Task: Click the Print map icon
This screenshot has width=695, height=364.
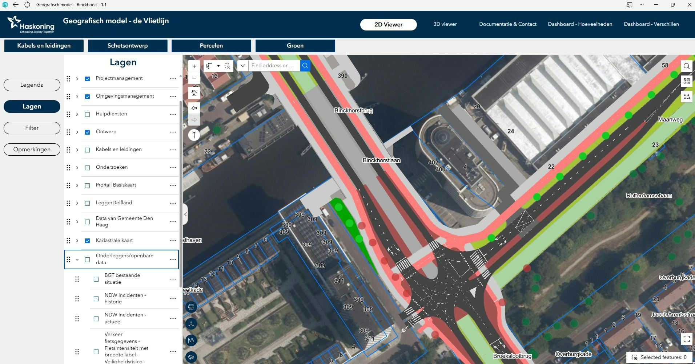Action: pyautogui.click(x=191, y=307)
